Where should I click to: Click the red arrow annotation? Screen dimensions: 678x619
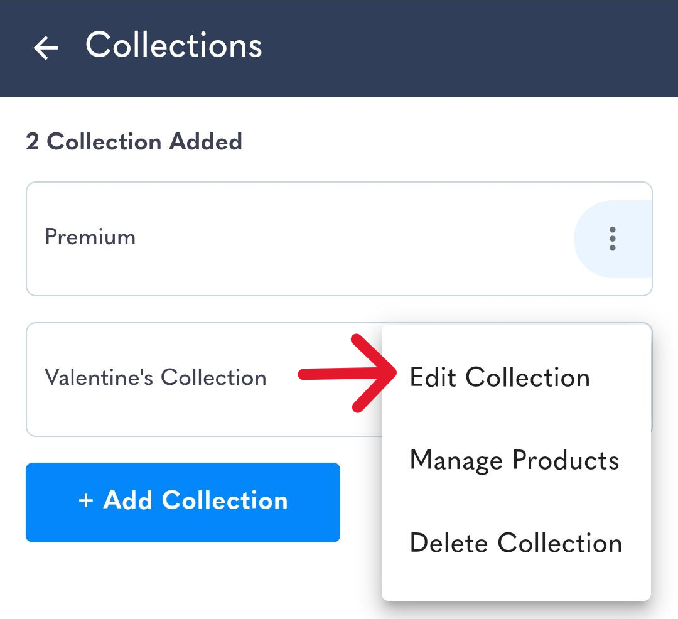coord(347,374)
